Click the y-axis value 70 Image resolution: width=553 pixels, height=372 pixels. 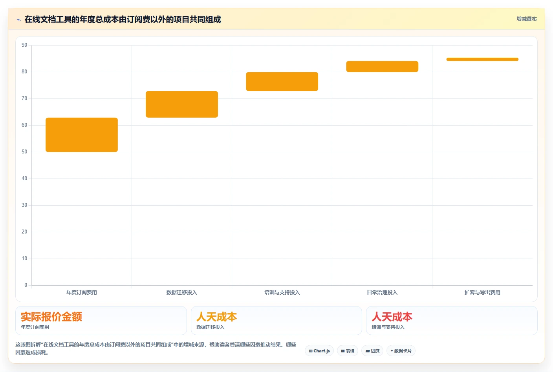click(x=24, y=98)
